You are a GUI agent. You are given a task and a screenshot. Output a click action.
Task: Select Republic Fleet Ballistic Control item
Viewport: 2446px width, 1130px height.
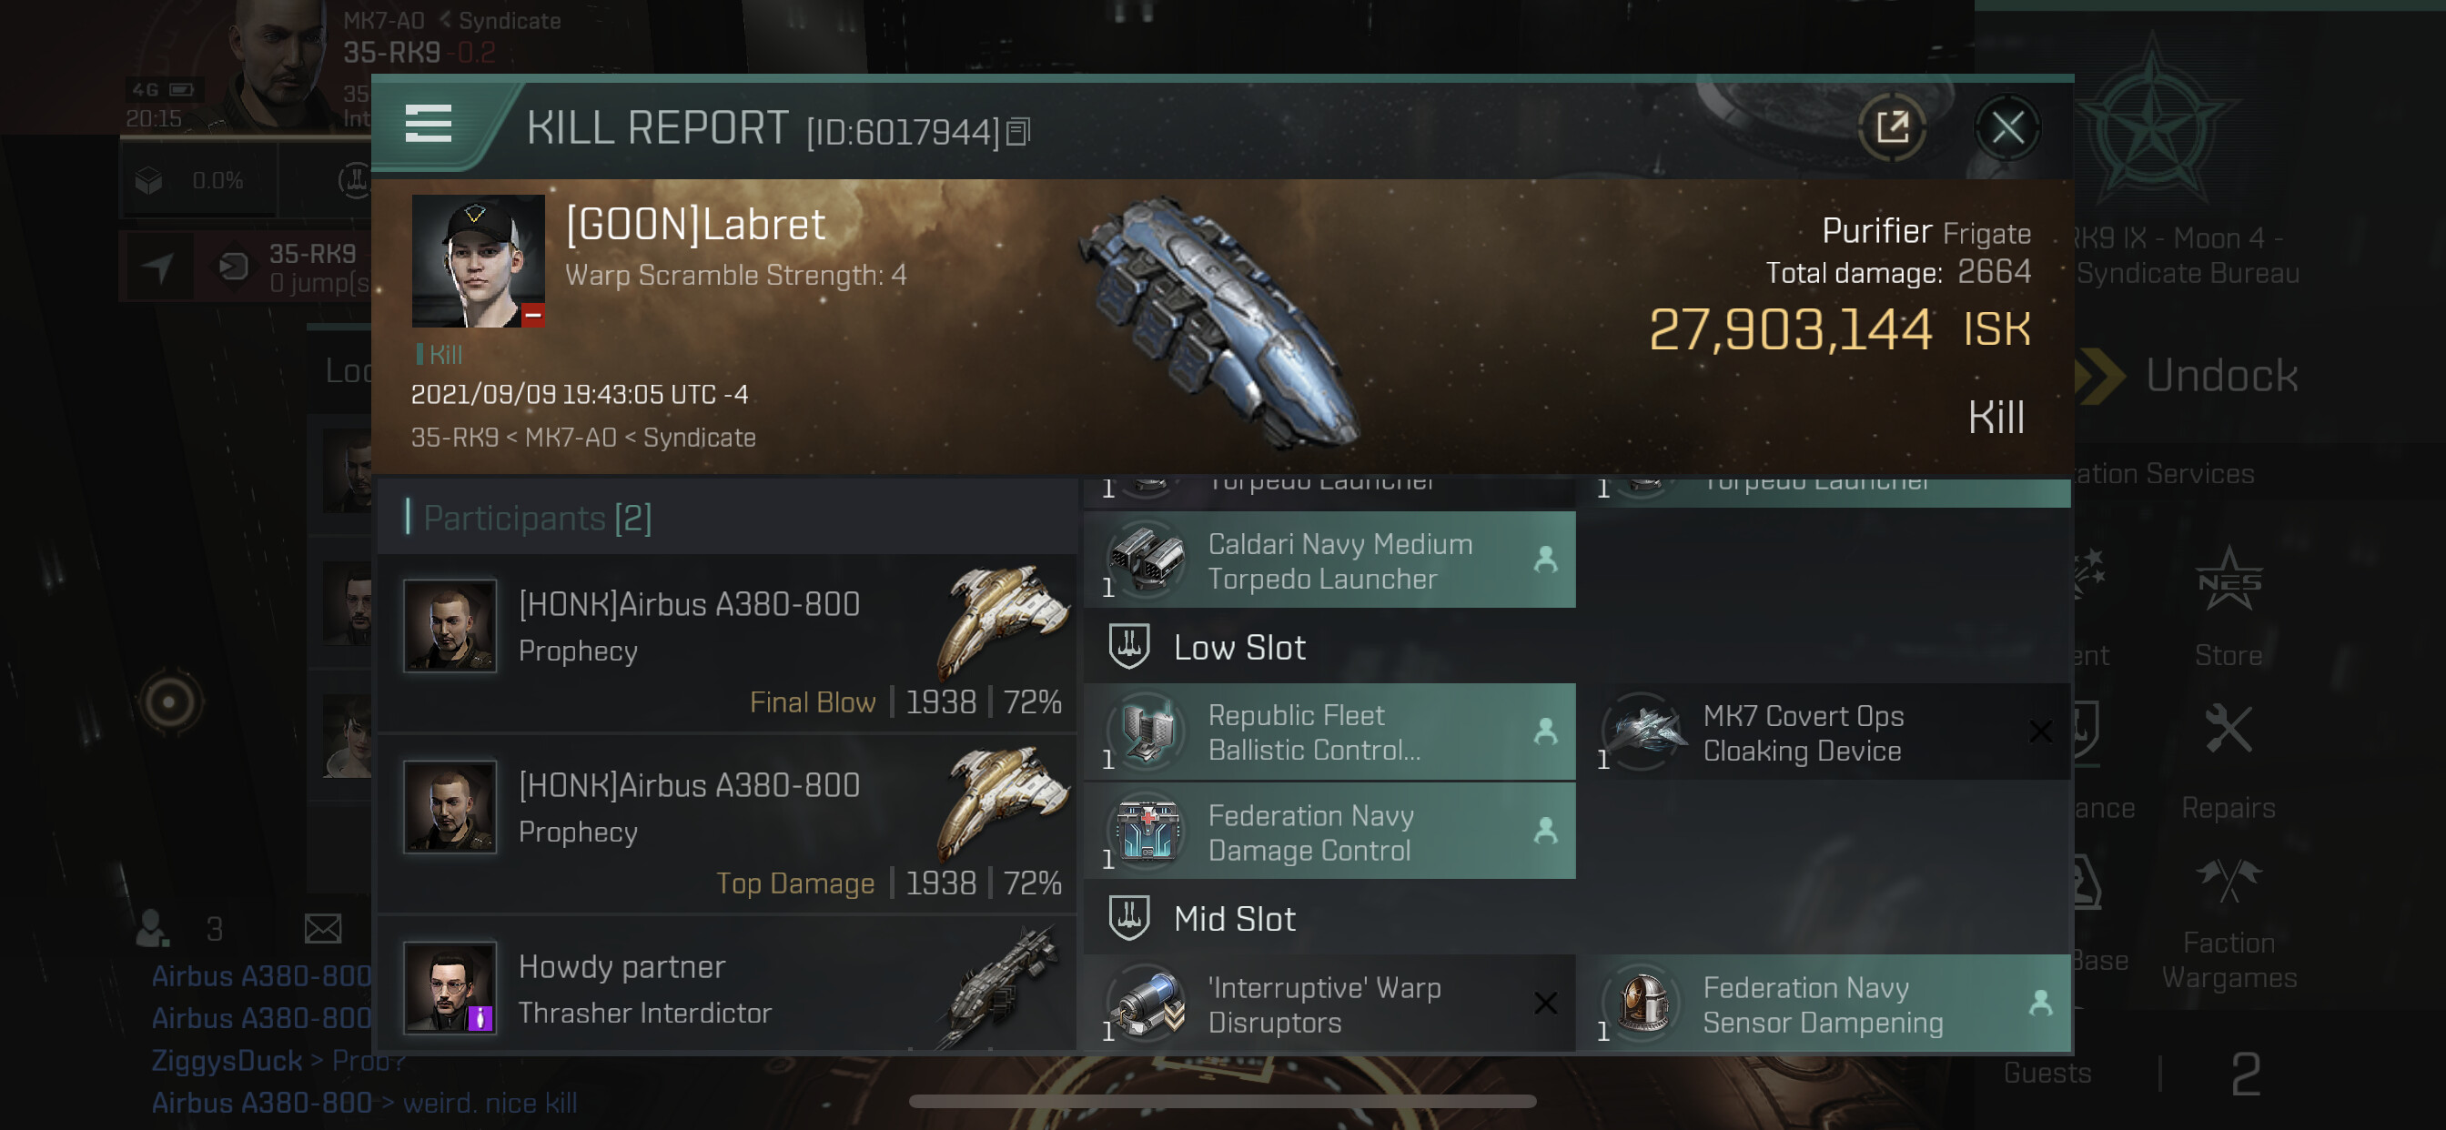[1329, 731]
